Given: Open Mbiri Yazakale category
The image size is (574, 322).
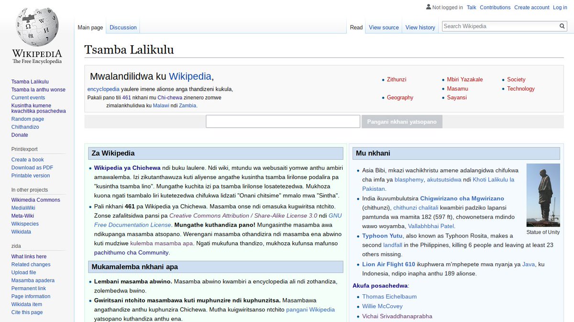Looking at the screenshot, I should coord(465,80).
